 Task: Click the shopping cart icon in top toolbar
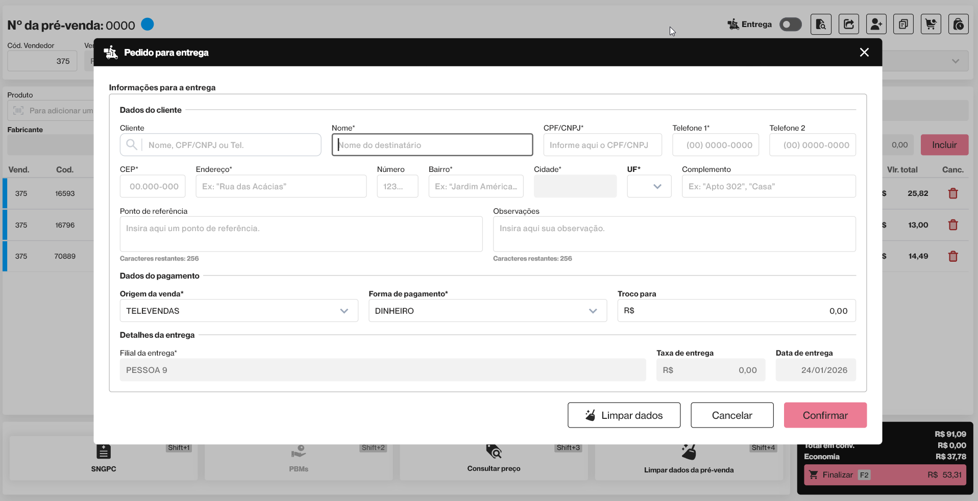point(931,24)
